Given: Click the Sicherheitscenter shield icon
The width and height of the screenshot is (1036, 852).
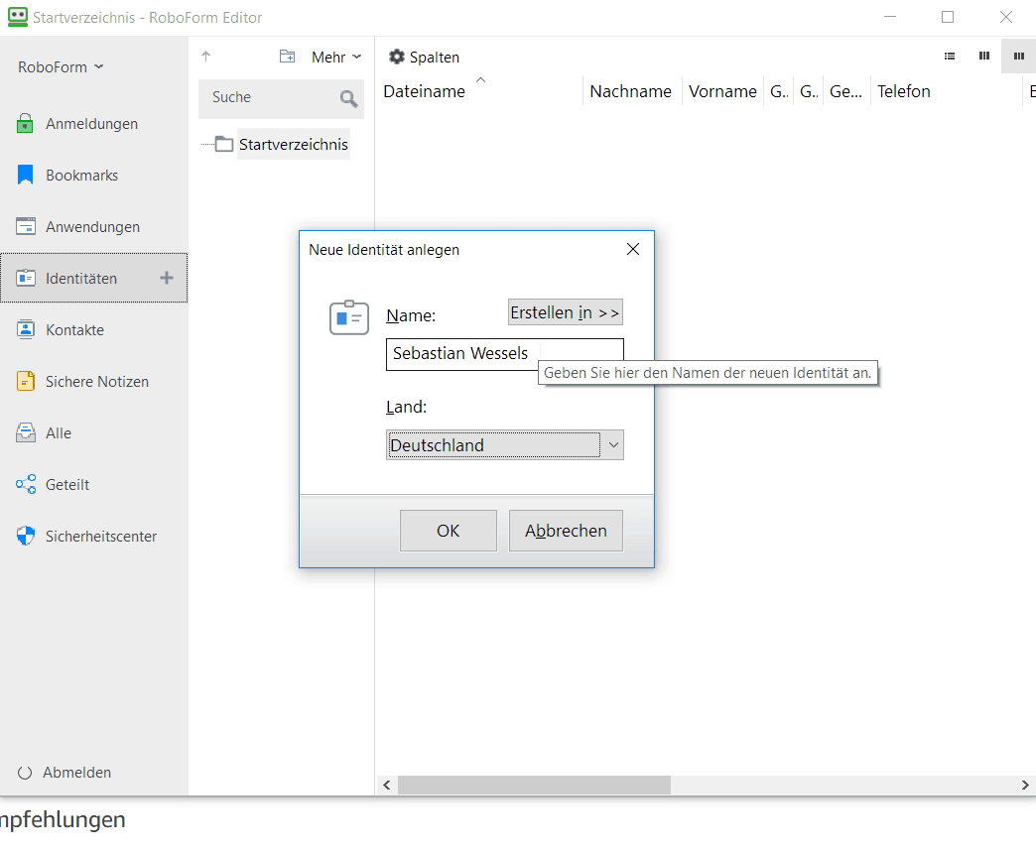Looking at the screenshot, I should pos(25,536).
